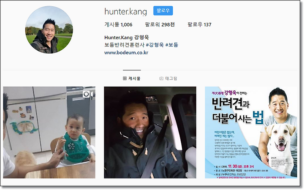Select the 게시물 posts tab
This screenshot has height=190, width=304.
[132, 79]
